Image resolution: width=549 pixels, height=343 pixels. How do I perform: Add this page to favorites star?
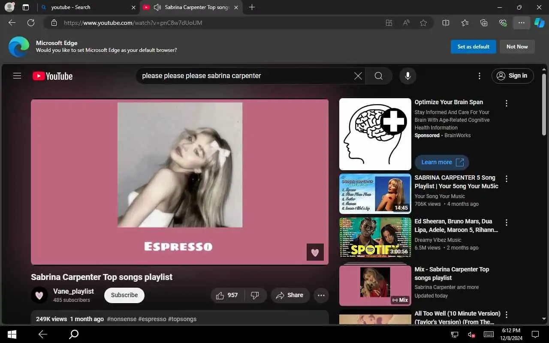coord(423,23)
